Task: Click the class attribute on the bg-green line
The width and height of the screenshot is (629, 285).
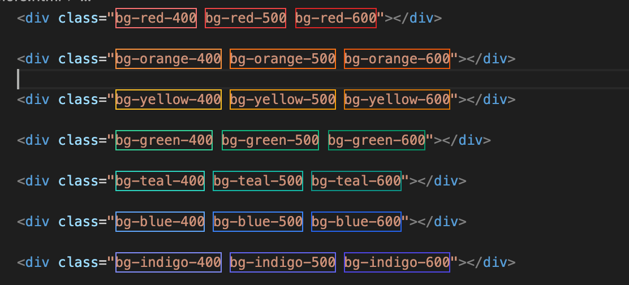Action: click(78, 140)
